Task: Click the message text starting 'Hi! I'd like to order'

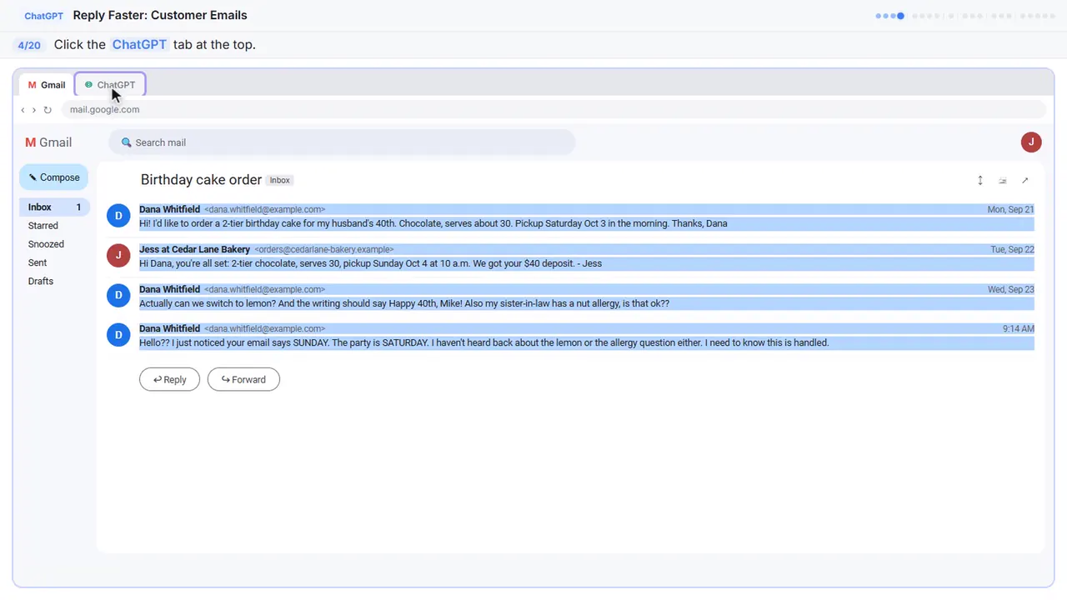Action: [433, 223]
